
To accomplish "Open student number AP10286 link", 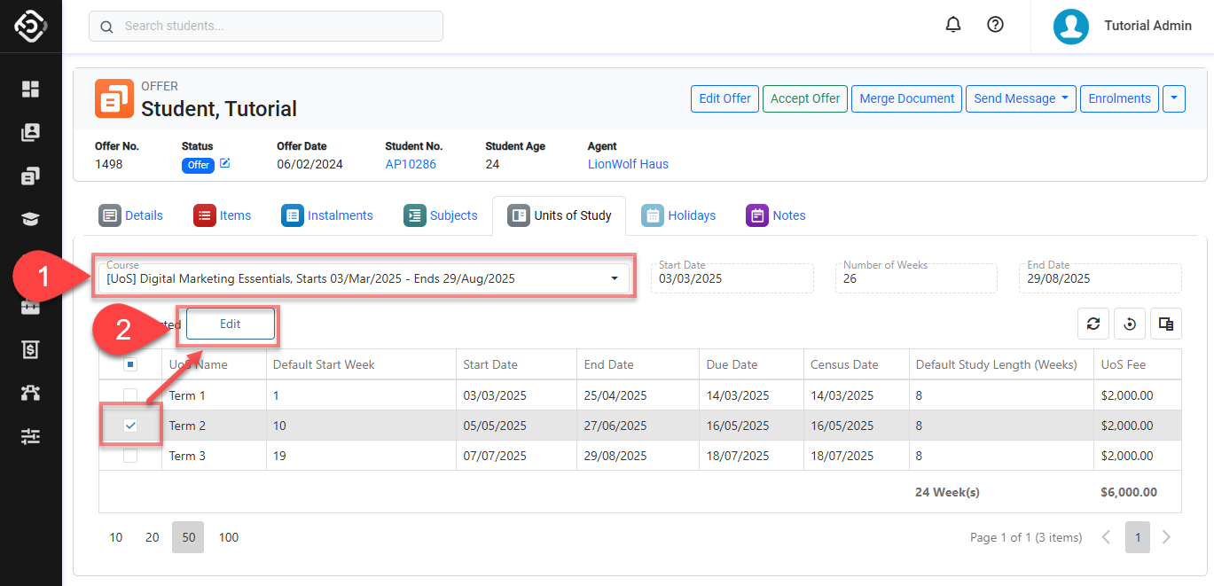I will tap(411, 164).
